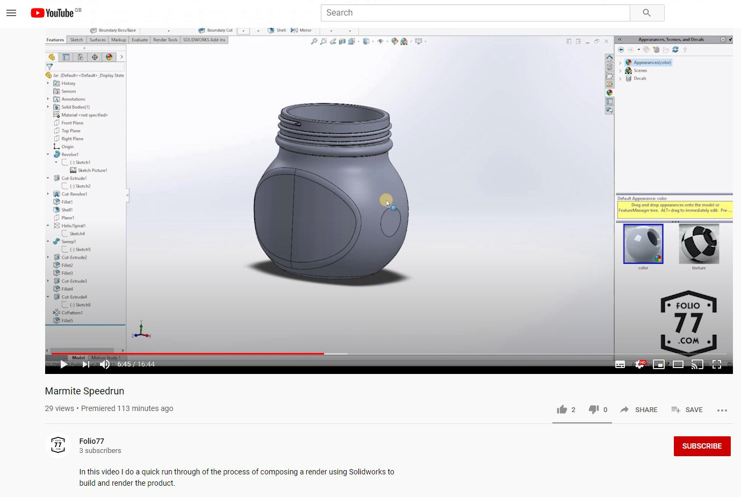Viewport: 741px width, 497px height.
Task: Select Top Plane in the tree
Action: [70, 131]
